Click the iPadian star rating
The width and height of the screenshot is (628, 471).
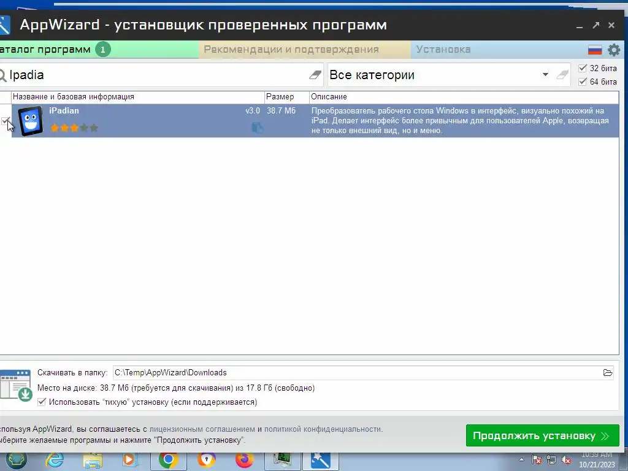pyautogui.click(x=74, y=128)
